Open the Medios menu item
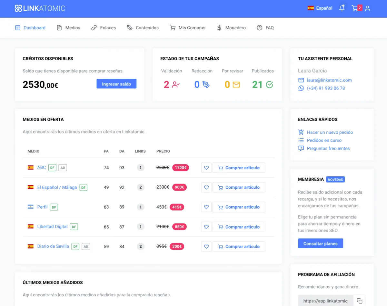This screenshot has width=387, height=306. (x=68, y=28)
